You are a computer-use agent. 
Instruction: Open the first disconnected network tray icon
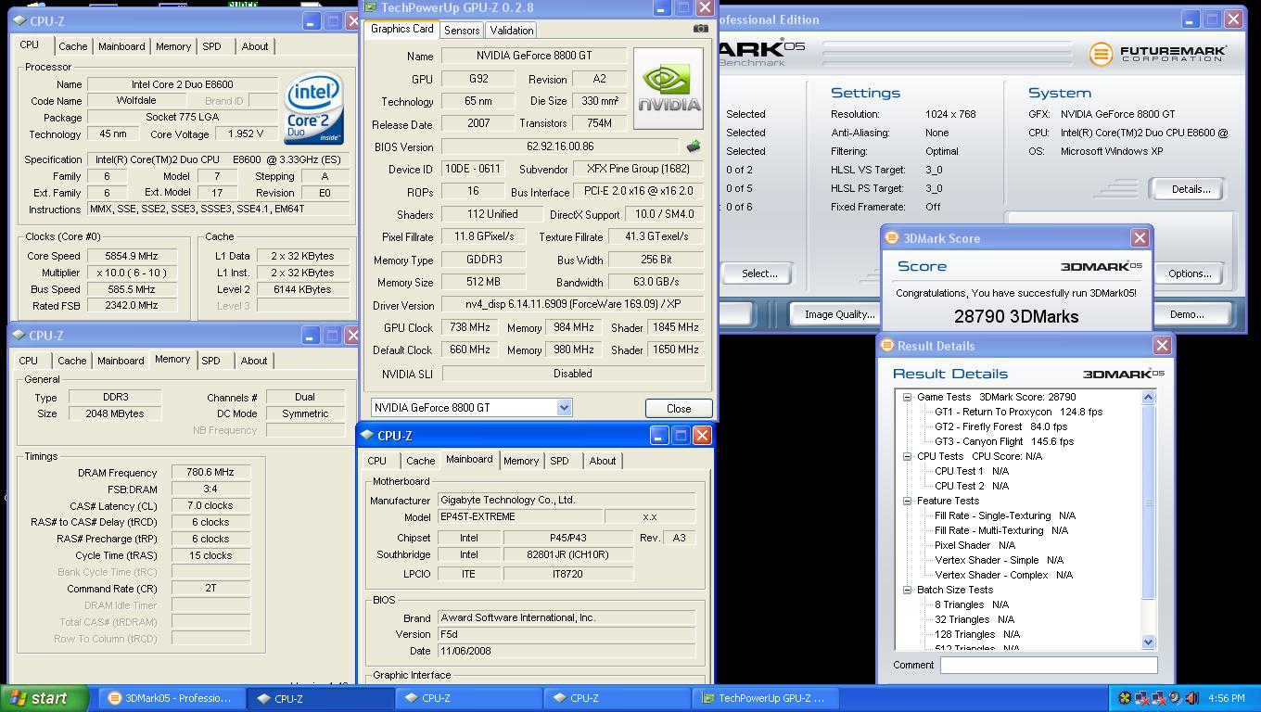[x=1142, y=698]
